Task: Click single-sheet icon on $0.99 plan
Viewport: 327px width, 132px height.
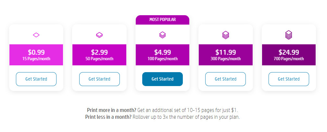Action: point(36,35)
